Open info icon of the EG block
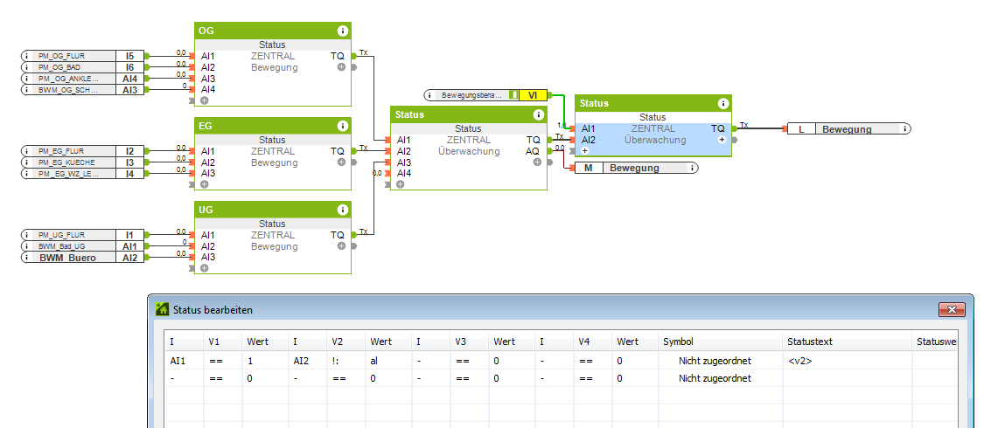991x428 pixels. tap(343, 126)
